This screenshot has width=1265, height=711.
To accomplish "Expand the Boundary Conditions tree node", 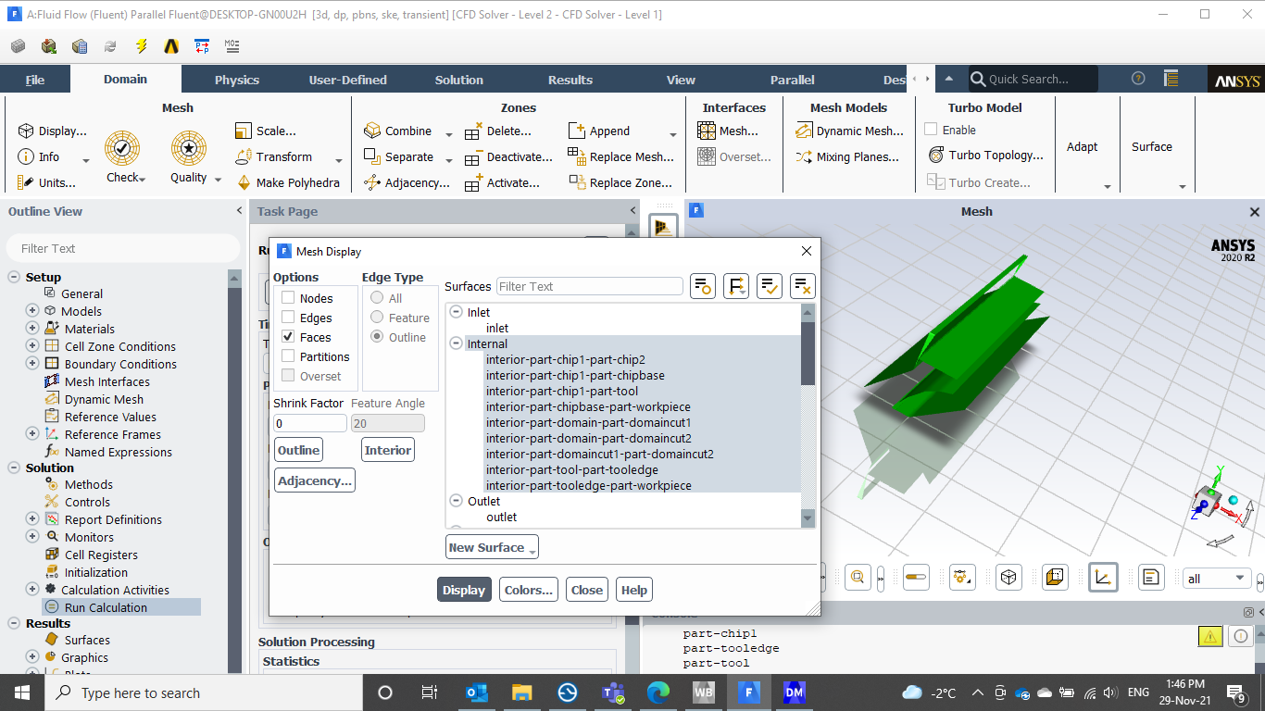I will [x=32, y=364].
